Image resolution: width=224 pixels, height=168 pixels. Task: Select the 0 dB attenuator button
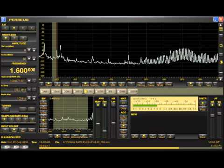pos(6,28)
